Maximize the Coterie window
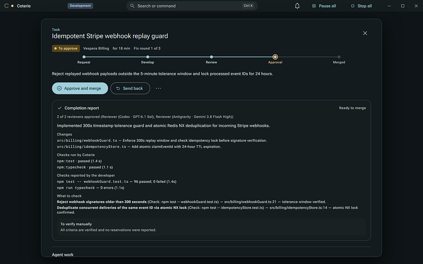Screen dimensions: 423x264 click(402, 6)
